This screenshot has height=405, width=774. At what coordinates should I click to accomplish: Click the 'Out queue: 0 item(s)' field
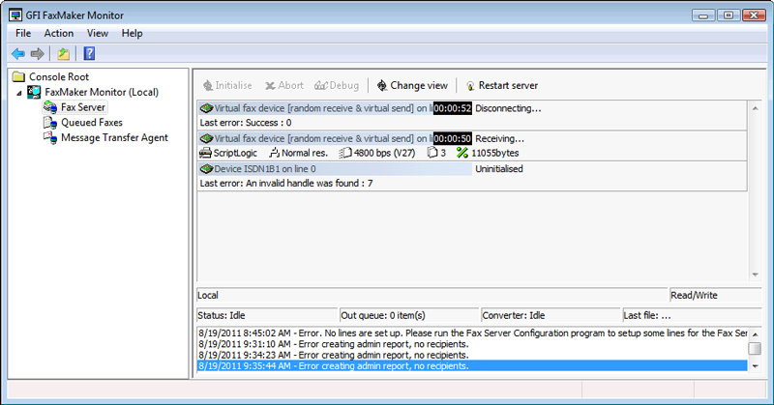tap(409, 315)
